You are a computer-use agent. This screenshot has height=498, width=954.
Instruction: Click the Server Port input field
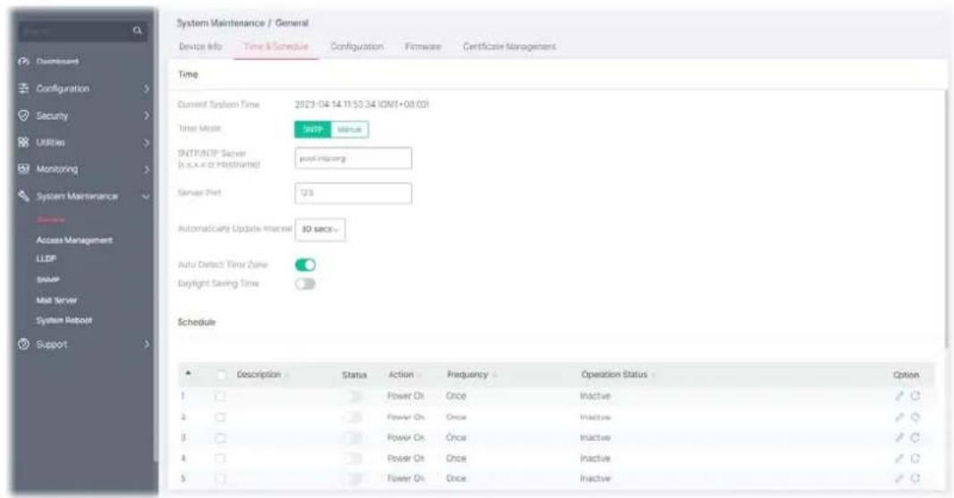tap(353, 193)
